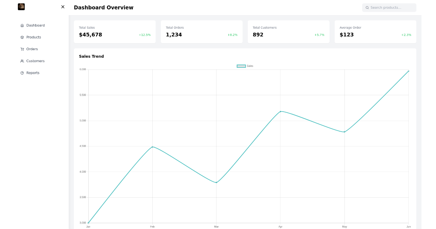Select the Products box icon
The height and width of the screenshot is (229, 436).
22,37
